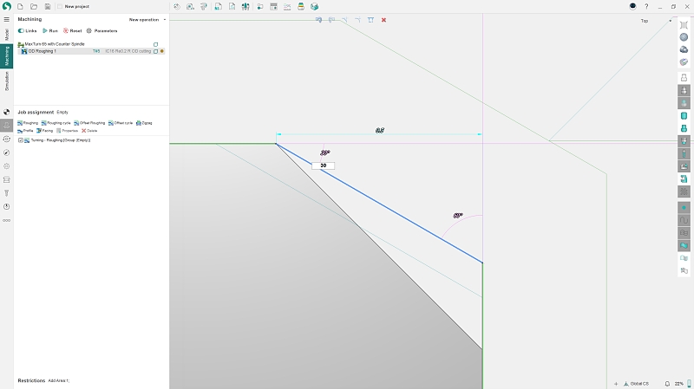Click the New project title
694x389 pixels.
(76, 7)
